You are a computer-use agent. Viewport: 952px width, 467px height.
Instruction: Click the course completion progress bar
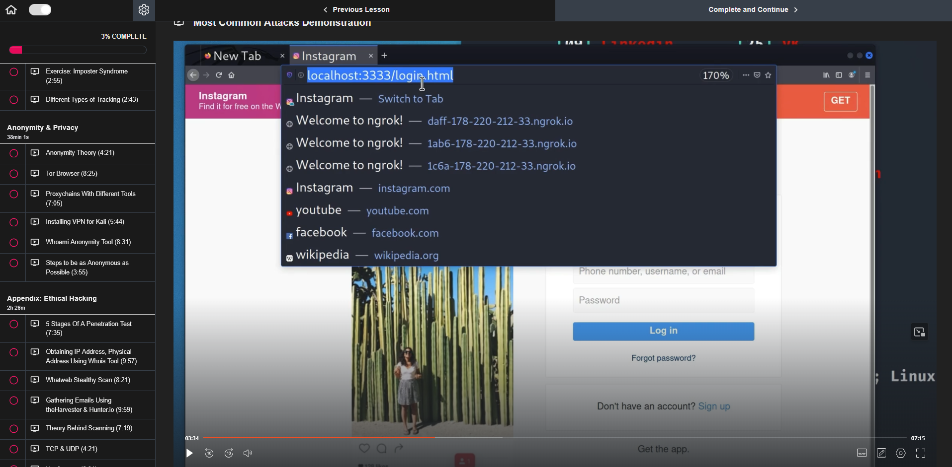pyautogui.click(x=78, y=50)
